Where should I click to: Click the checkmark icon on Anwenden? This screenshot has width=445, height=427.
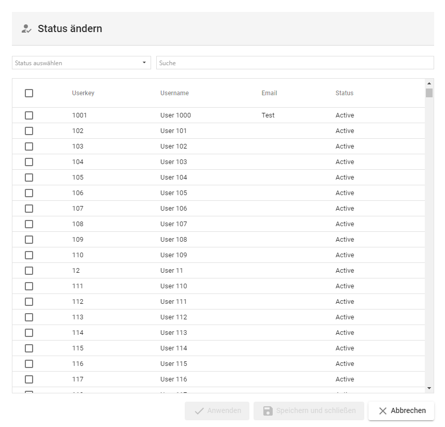pos(199,411)
